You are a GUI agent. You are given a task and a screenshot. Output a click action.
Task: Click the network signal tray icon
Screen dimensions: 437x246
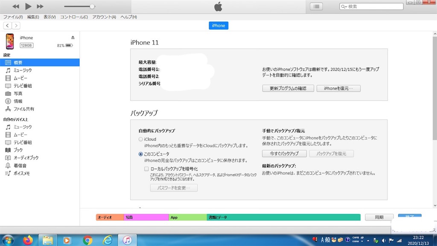pos(399,240)
